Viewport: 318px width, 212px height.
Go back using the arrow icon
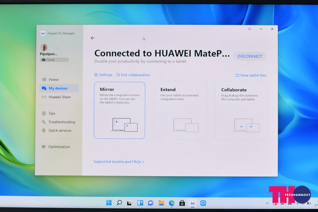tap(92, 38)
